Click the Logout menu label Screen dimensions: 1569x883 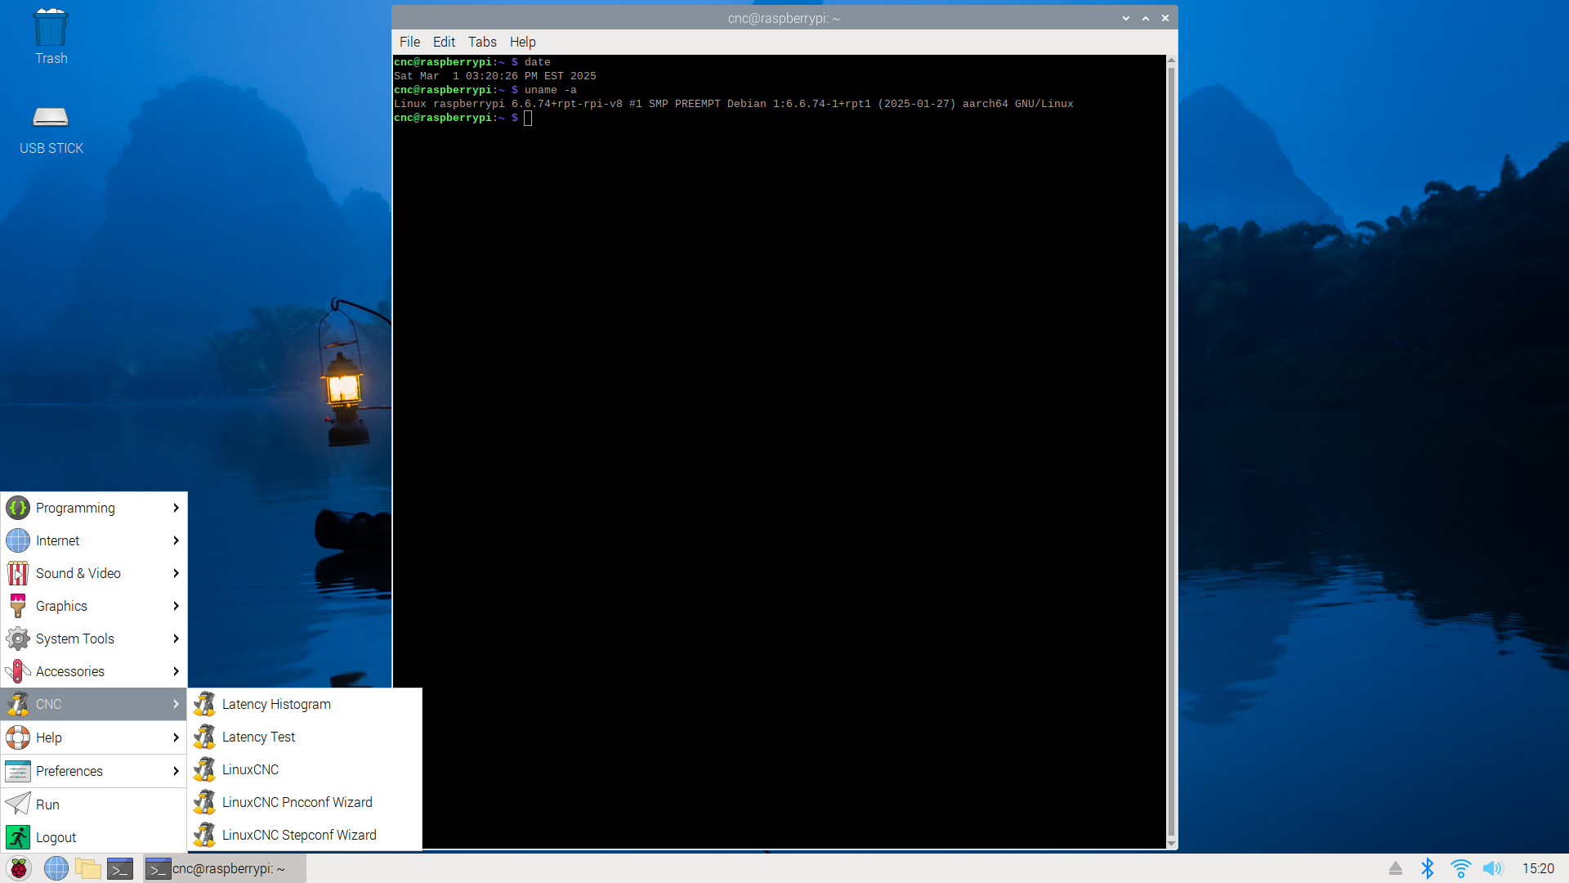coord(56,837)
